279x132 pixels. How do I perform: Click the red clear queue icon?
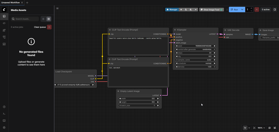[x=49, y=27]
